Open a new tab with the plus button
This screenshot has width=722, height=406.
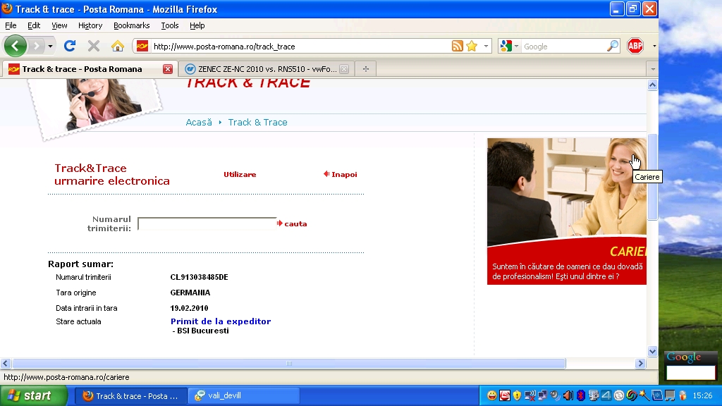366,69
